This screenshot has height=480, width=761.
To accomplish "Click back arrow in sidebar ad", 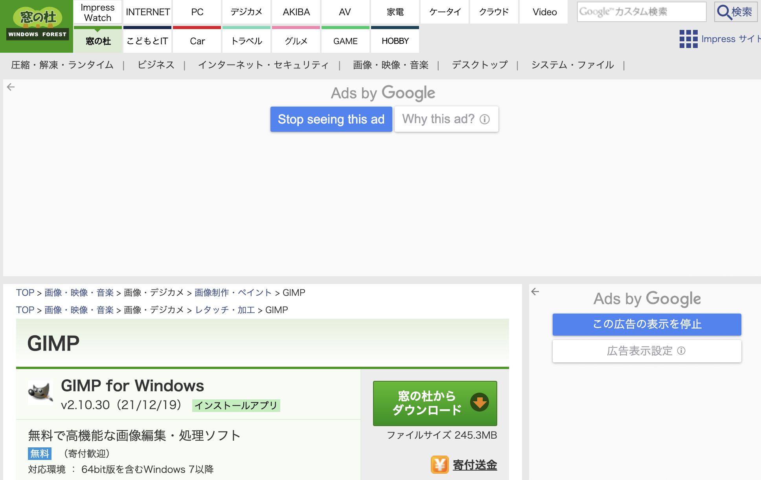I will (x=535, y=292).
